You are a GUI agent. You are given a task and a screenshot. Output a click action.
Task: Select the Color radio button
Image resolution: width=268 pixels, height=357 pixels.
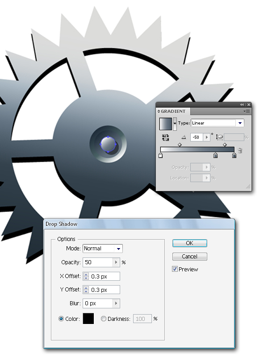click(x=61, y=319)
